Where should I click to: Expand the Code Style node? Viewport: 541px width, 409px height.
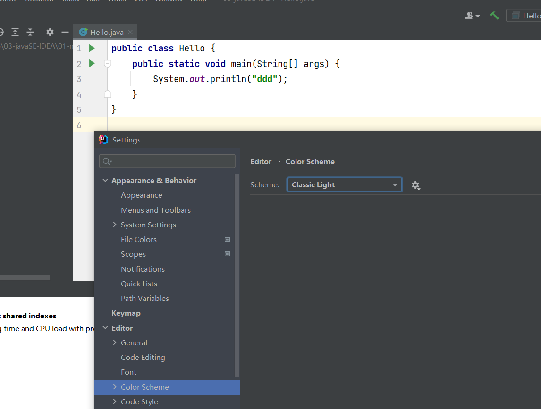coord(115,401)
